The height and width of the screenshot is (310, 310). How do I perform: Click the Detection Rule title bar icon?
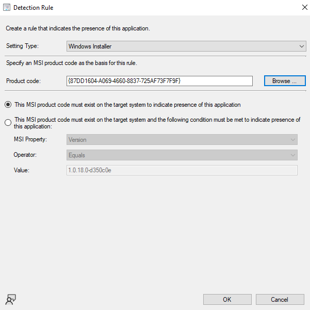click(x=7, y=8)
